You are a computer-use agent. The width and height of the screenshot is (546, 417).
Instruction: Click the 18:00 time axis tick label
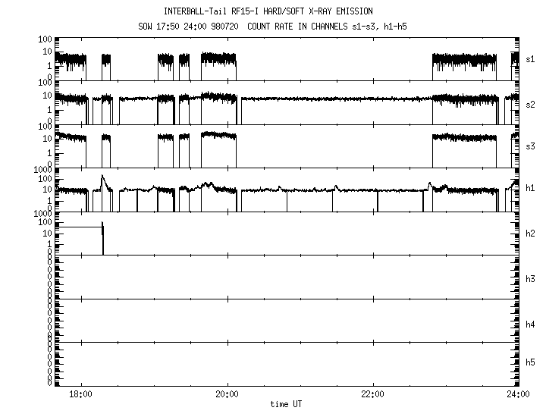coord(80,394)
